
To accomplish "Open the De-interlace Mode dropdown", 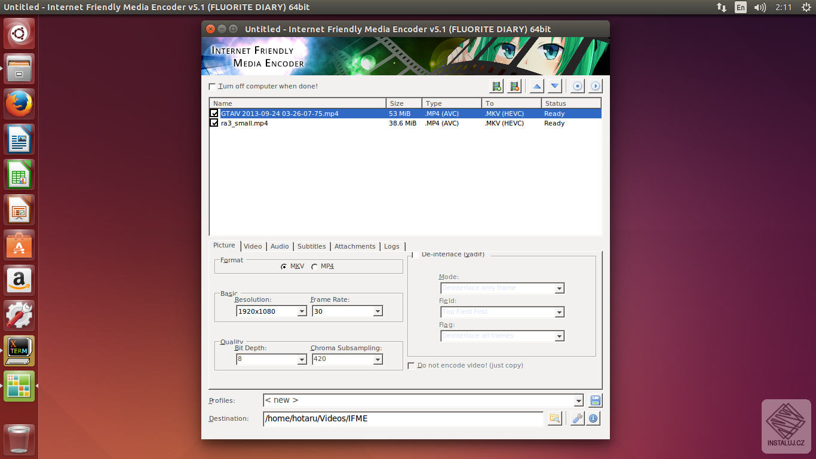I will tap(559, 288).
